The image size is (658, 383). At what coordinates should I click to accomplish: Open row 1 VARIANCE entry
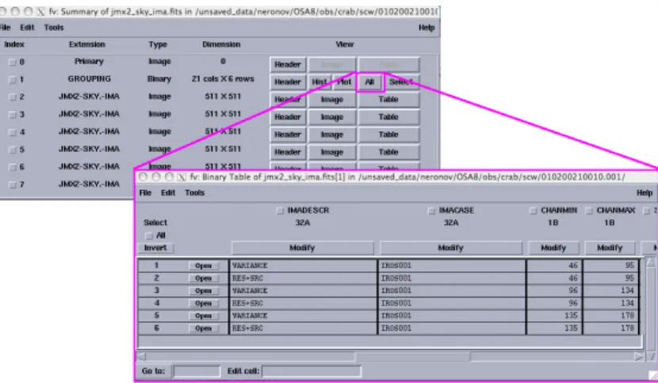click(x=204, y=266)
